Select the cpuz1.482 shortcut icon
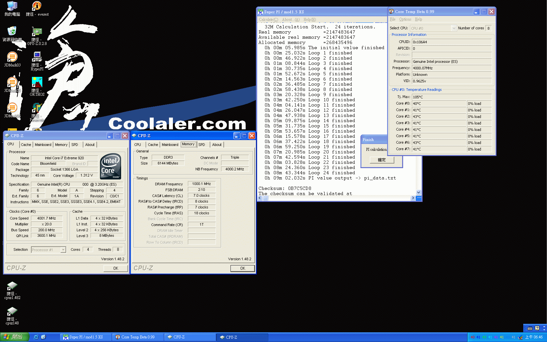 12,290
